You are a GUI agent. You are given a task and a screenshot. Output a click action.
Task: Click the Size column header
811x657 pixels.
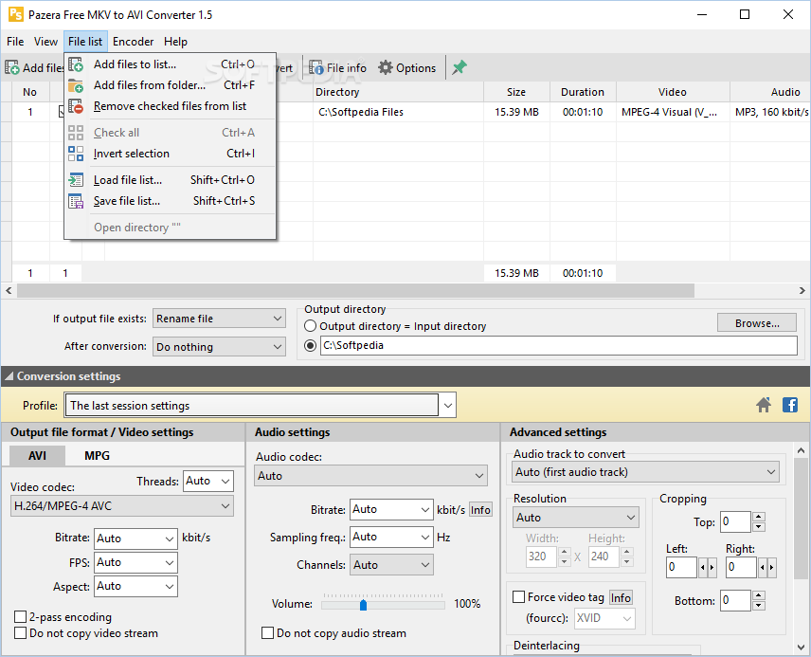[x=516, y=92]
